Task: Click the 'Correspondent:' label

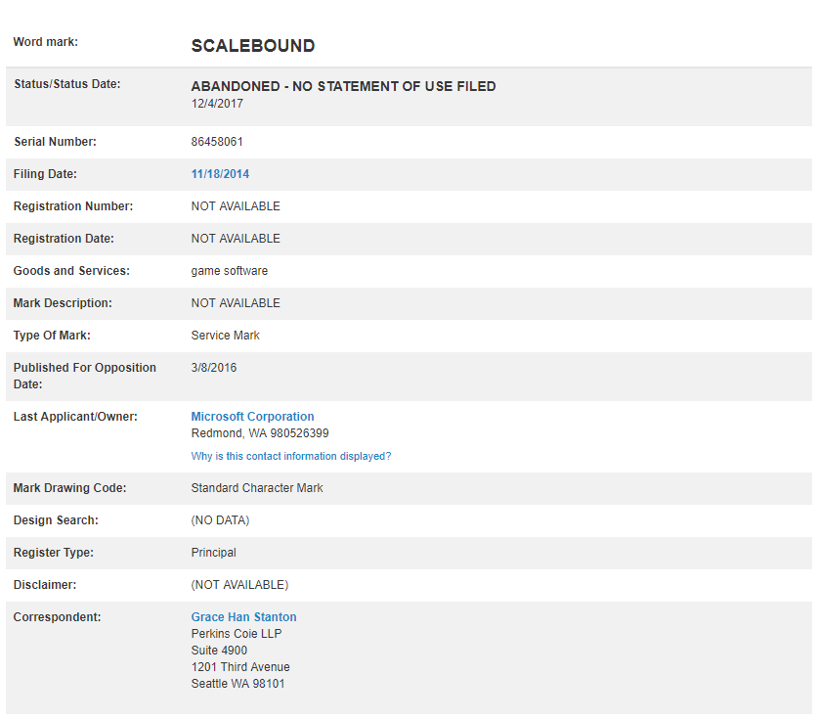Action: [x=57, y=617]
